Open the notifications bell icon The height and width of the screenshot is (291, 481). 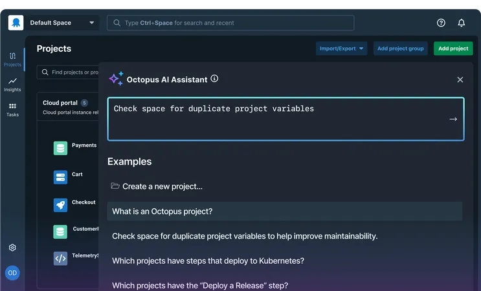click(x=462, y=23)
